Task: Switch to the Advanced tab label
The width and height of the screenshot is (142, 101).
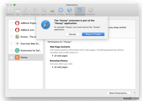Action: coord(91,14)
